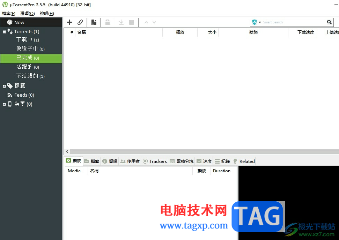
Task: Select 已完成 (0) category
Action: (x=31, y=59)
